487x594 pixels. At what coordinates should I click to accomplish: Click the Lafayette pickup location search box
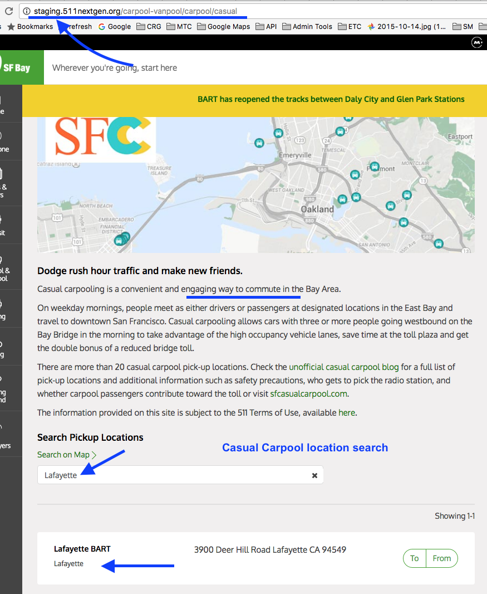(x=180, y=475)
